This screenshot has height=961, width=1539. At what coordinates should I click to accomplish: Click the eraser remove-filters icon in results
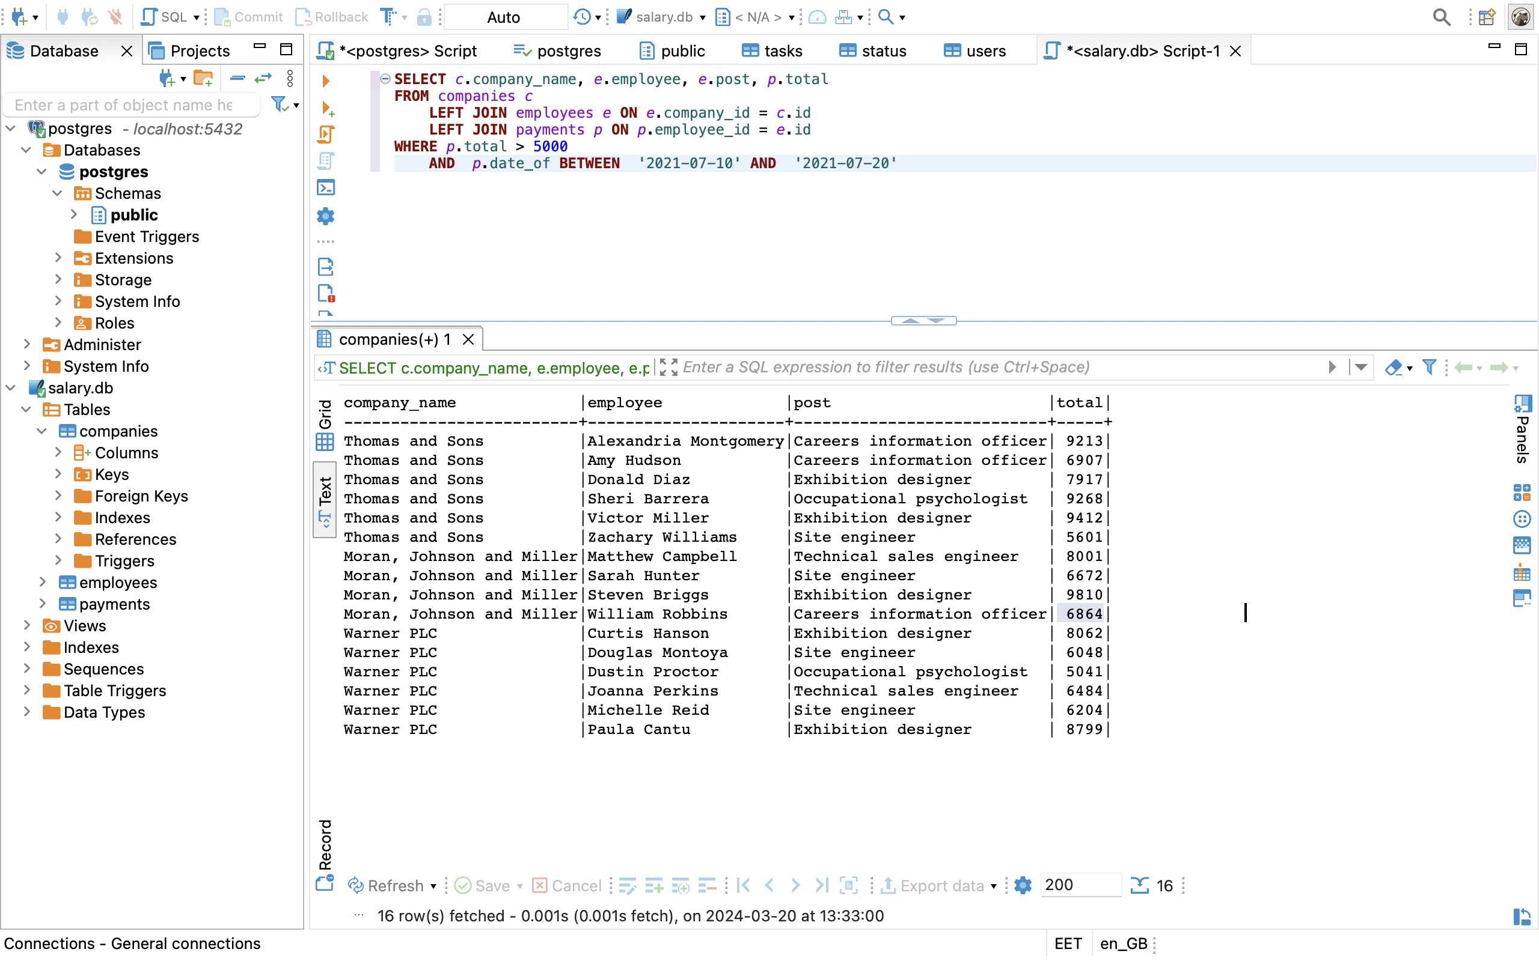(1393, 368)
